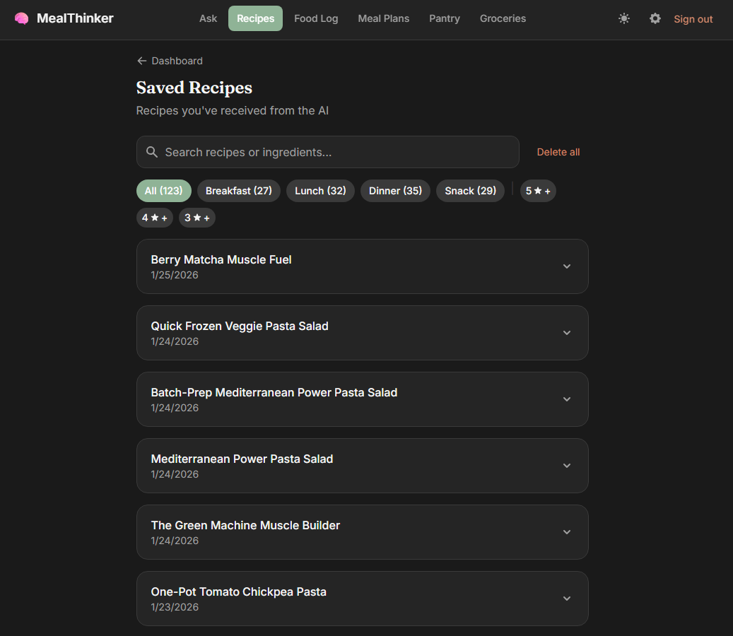Screen dimensions: 733x636
Task: Click the Sign out link
Action: pyautogui.click(x=693, y=19)
